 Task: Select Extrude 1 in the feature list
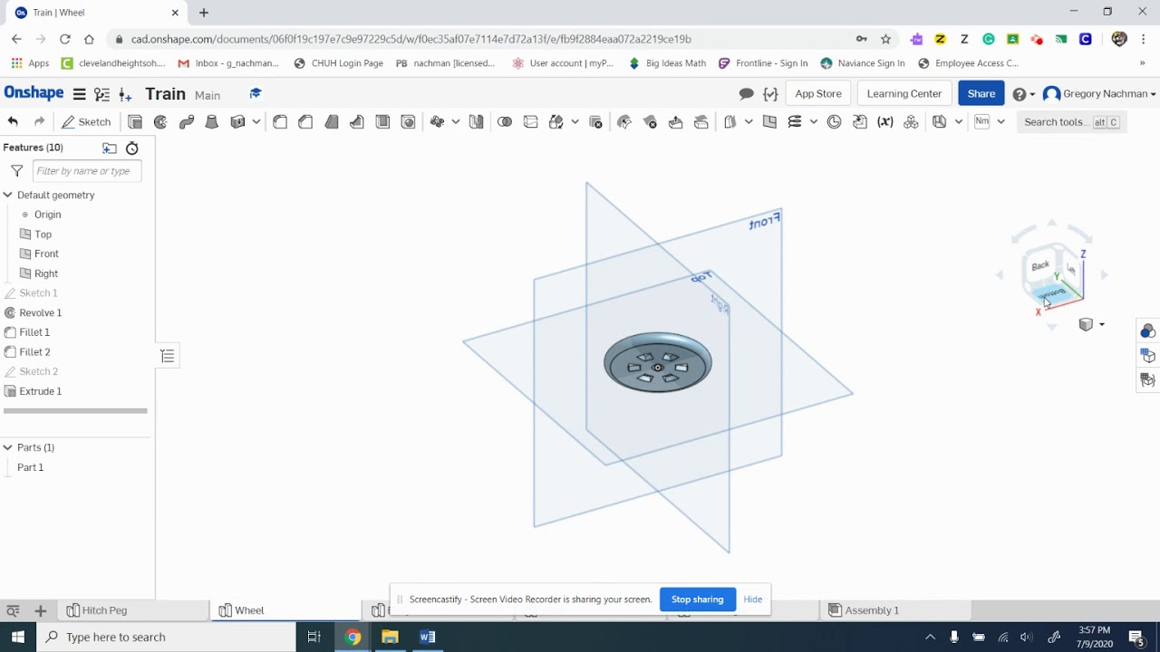click(41, 392)
